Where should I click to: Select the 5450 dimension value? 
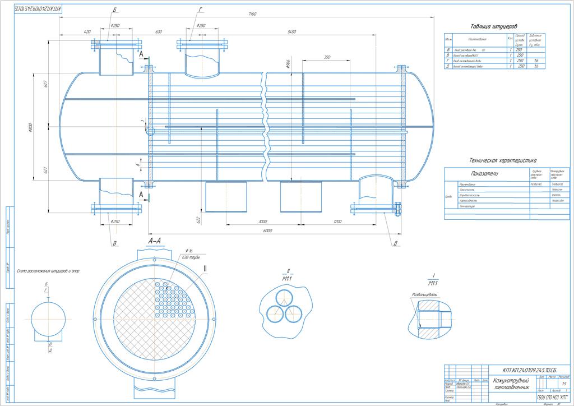tap(291, 32)
